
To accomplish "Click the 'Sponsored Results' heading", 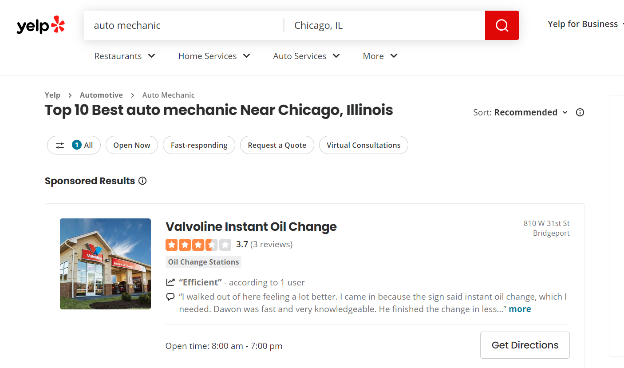I will click(x=90, y=181).
